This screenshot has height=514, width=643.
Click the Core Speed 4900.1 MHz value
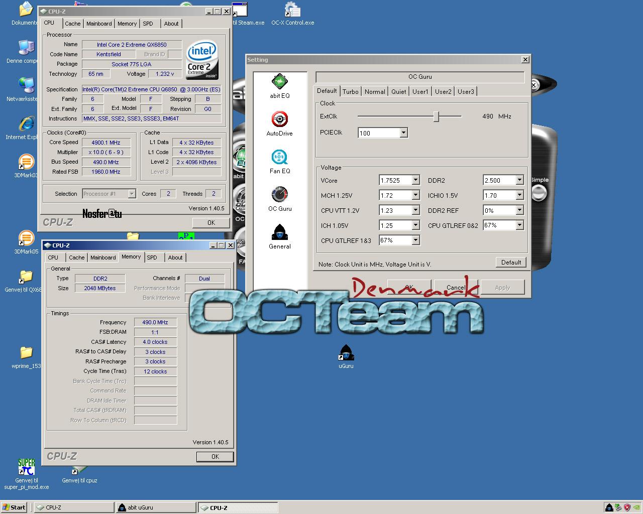(x=106, y=143)
